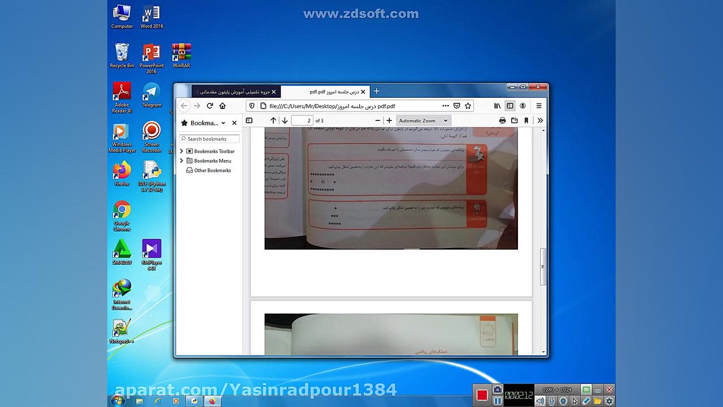Open the Windows Start menu
The height and width of the screenshot is (407, 723).
(x=118, y=401)
